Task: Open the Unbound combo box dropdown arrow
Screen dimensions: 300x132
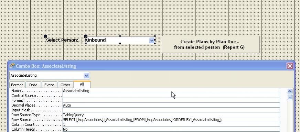Action: click(x=152, y=40)
